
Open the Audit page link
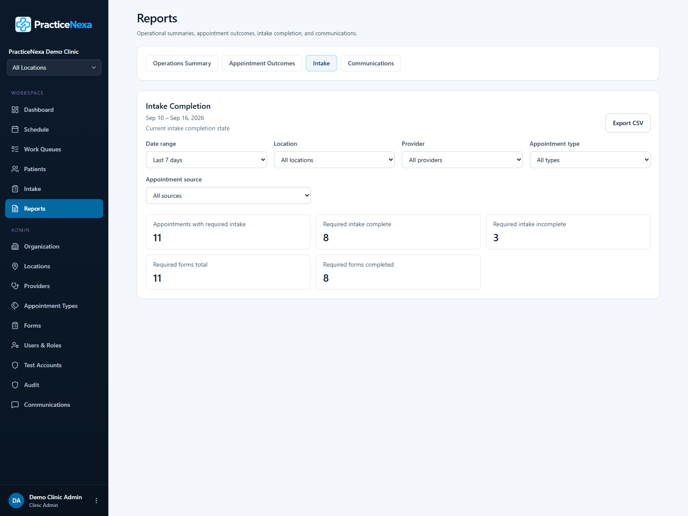54,385
